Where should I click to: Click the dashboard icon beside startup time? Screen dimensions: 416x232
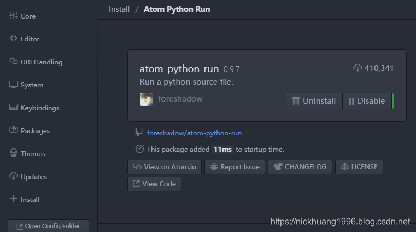139,149
